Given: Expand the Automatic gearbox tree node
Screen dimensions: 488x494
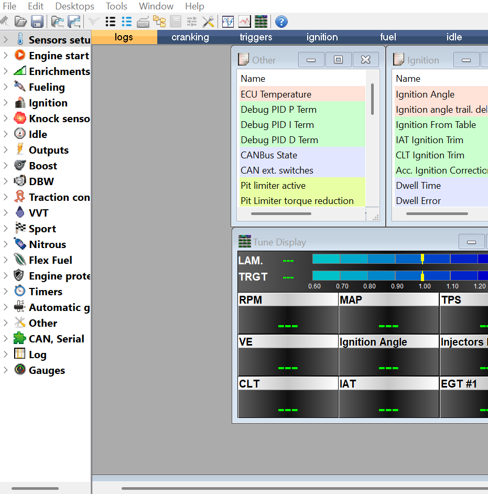Looking at the screenshot, I should 5,307.
